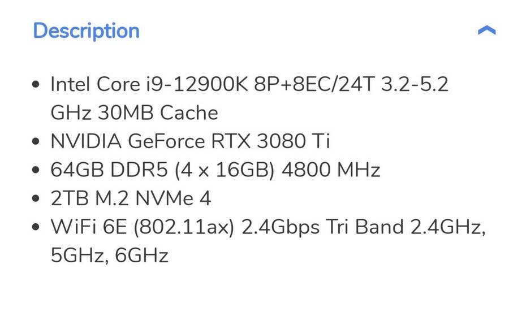The height and width of the screenshot is (312, 509).
Task: Click the Description heading
Action: click(x=86, y=31)
